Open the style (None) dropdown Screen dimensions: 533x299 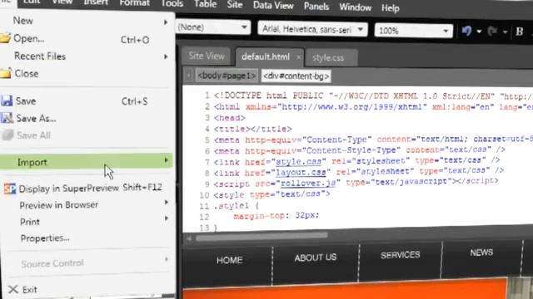tap(213, 27)
